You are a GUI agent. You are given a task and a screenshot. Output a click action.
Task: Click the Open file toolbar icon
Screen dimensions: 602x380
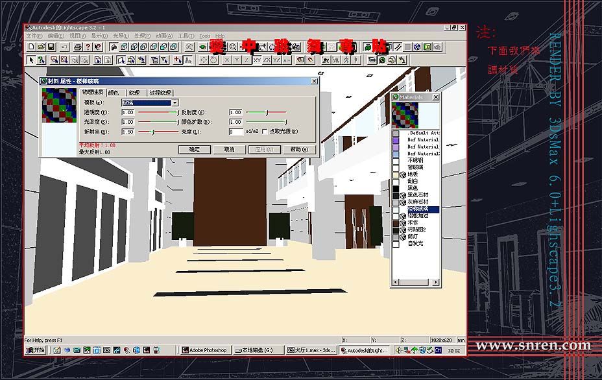point(41,47)
